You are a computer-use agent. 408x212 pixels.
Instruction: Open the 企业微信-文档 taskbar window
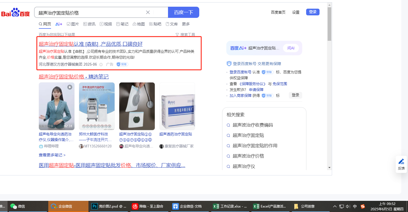190,206
